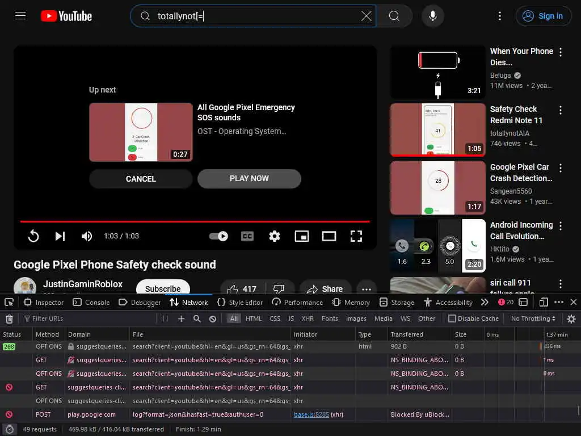Screen dimensions: 581x436
Task: Open the Storage tab
Action: coord(397,302)
